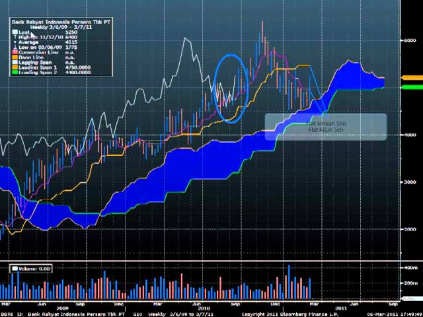Select the Bank Rakyat Indonesia legend title

tap(61, 22)
